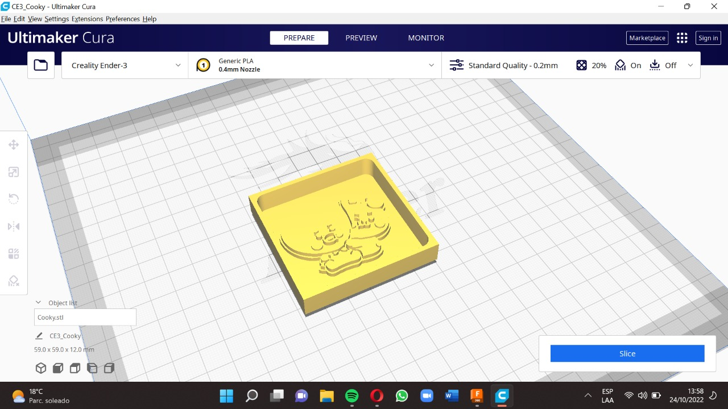Screen dimensions: 728x409
Task: Open Word from the taskbar
Action: [452, 395]
